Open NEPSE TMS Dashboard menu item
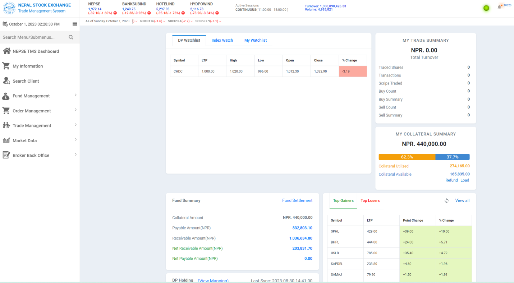The width and height of the screenshot is (514, 283). click(36, 51)
